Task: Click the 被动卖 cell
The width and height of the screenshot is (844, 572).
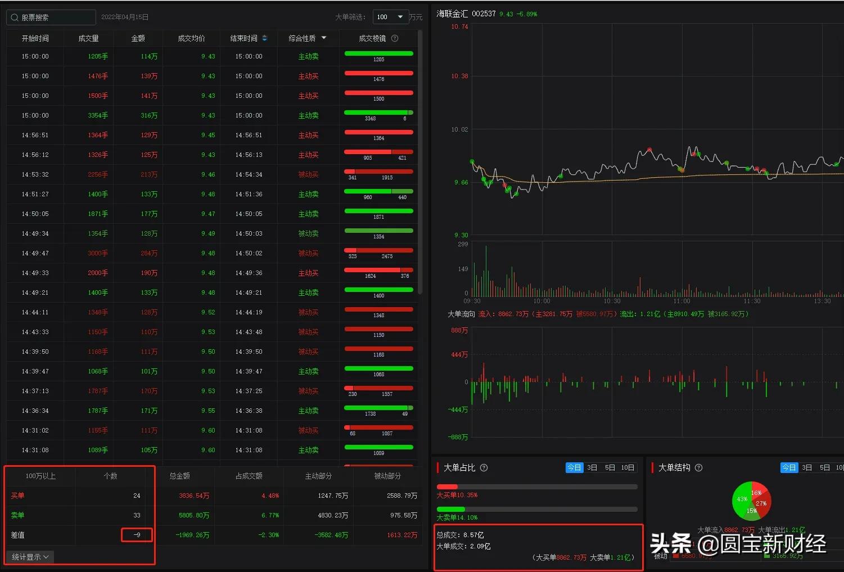Action: (x=308, y=233)
